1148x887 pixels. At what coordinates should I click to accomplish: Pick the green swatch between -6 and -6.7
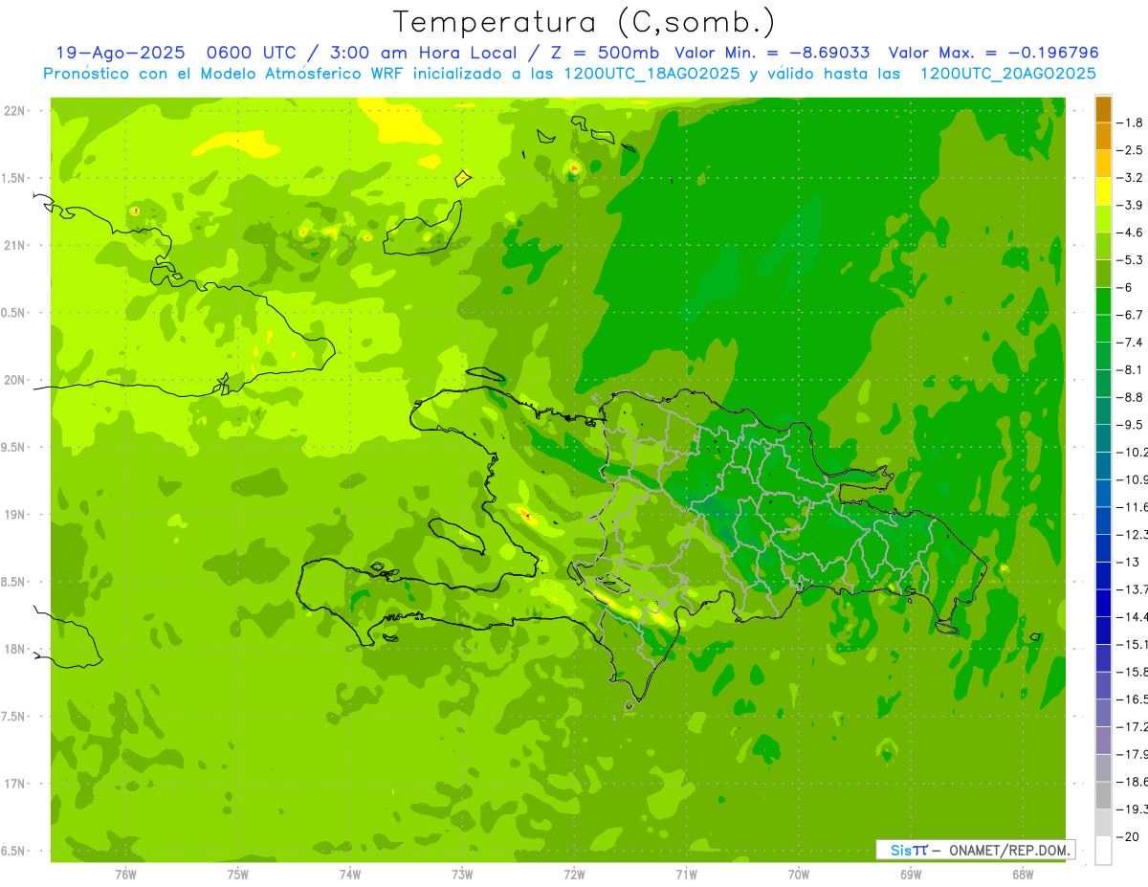coord(1103,301)
